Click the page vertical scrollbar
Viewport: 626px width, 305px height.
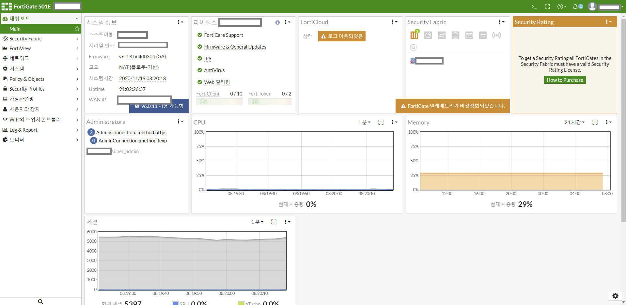coord(623,121)
